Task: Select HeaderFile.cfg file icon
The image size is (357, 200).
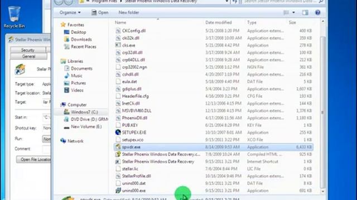Action: [118, 96]
